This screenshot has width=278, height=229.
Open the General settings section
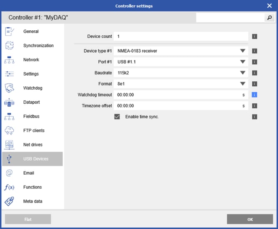click(31, 32)
